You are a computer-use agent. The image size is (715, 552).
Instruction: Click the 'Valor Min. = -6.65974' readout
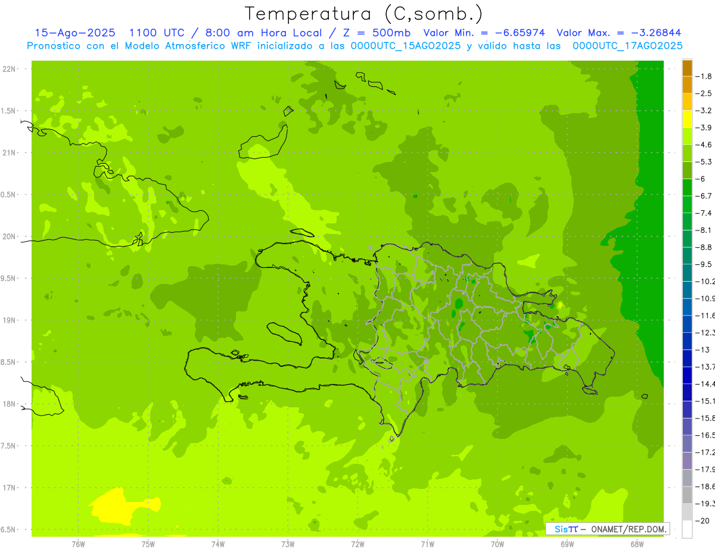click(x=484, y=33)
